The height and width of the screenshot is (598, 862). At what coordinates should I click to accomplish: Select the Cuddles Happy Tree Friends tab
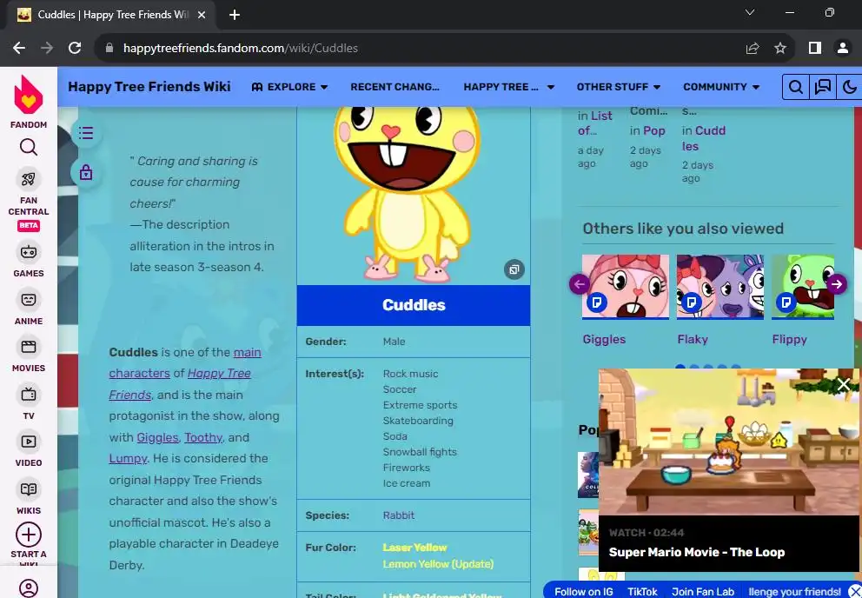pyautogui.click(x=110, y=15)
